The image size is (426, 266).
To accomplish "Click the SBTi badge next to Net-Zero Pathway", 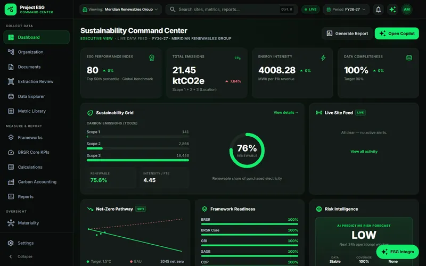I will (141, 209).
